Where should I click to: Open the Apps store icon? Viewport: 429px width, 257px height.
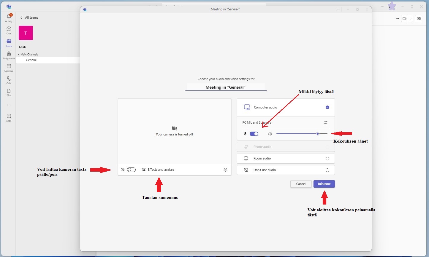9,117
